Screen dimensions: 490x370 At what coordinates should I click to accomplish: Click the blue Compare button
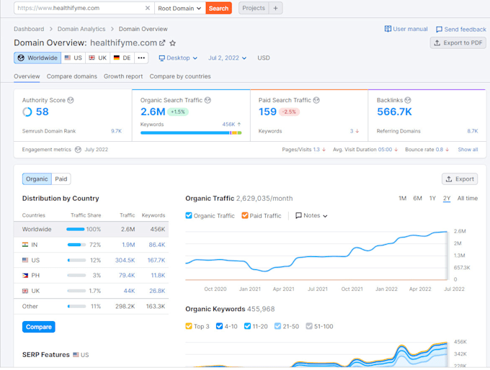click(x=39, y=327)
